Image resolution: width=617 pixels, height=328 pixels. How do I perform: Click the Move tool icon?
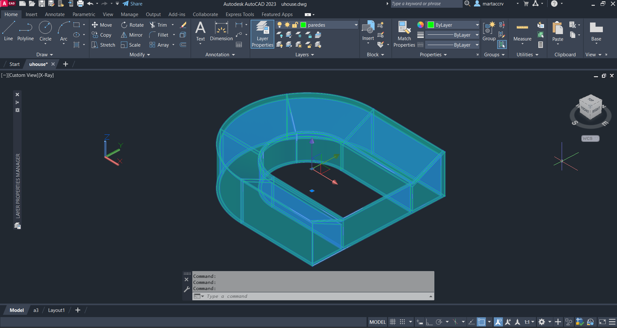[95, 25]
